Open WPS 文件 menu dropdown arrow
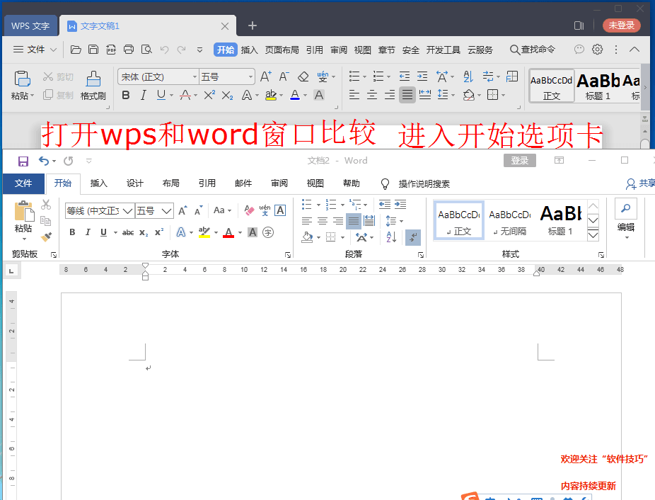655x500 pixels. tap(54, 50)
